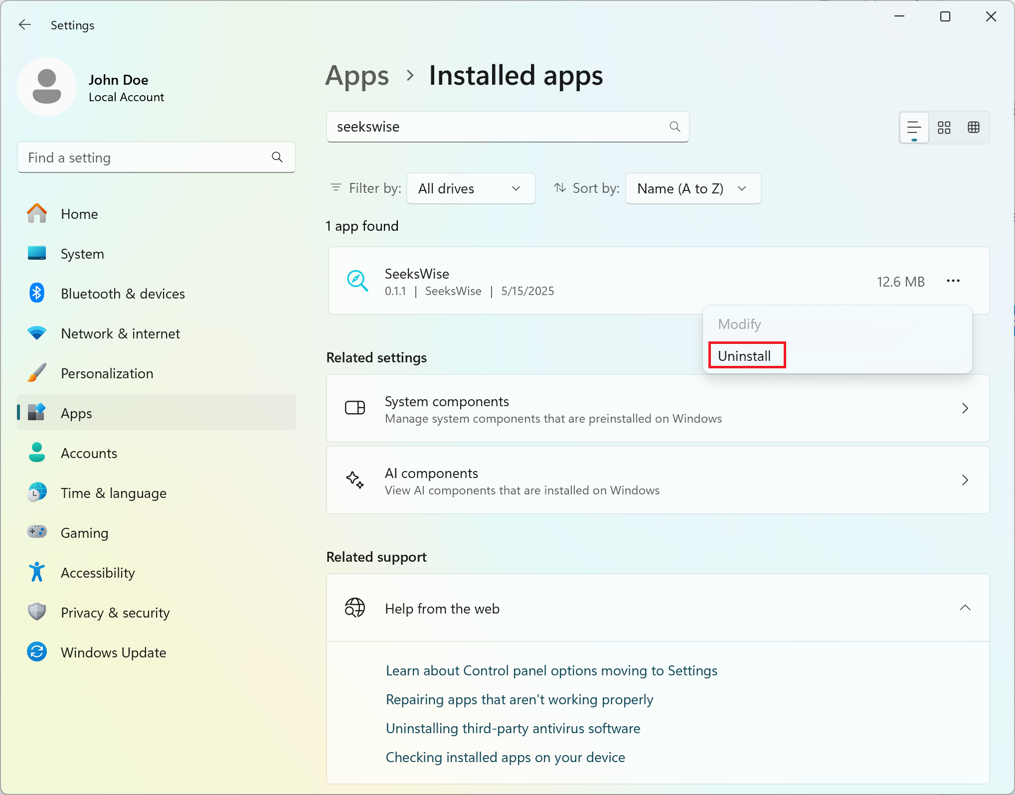Click the Help from the web globe icon
Screen dimensions: 1015x795
click(x=355, y=608)
